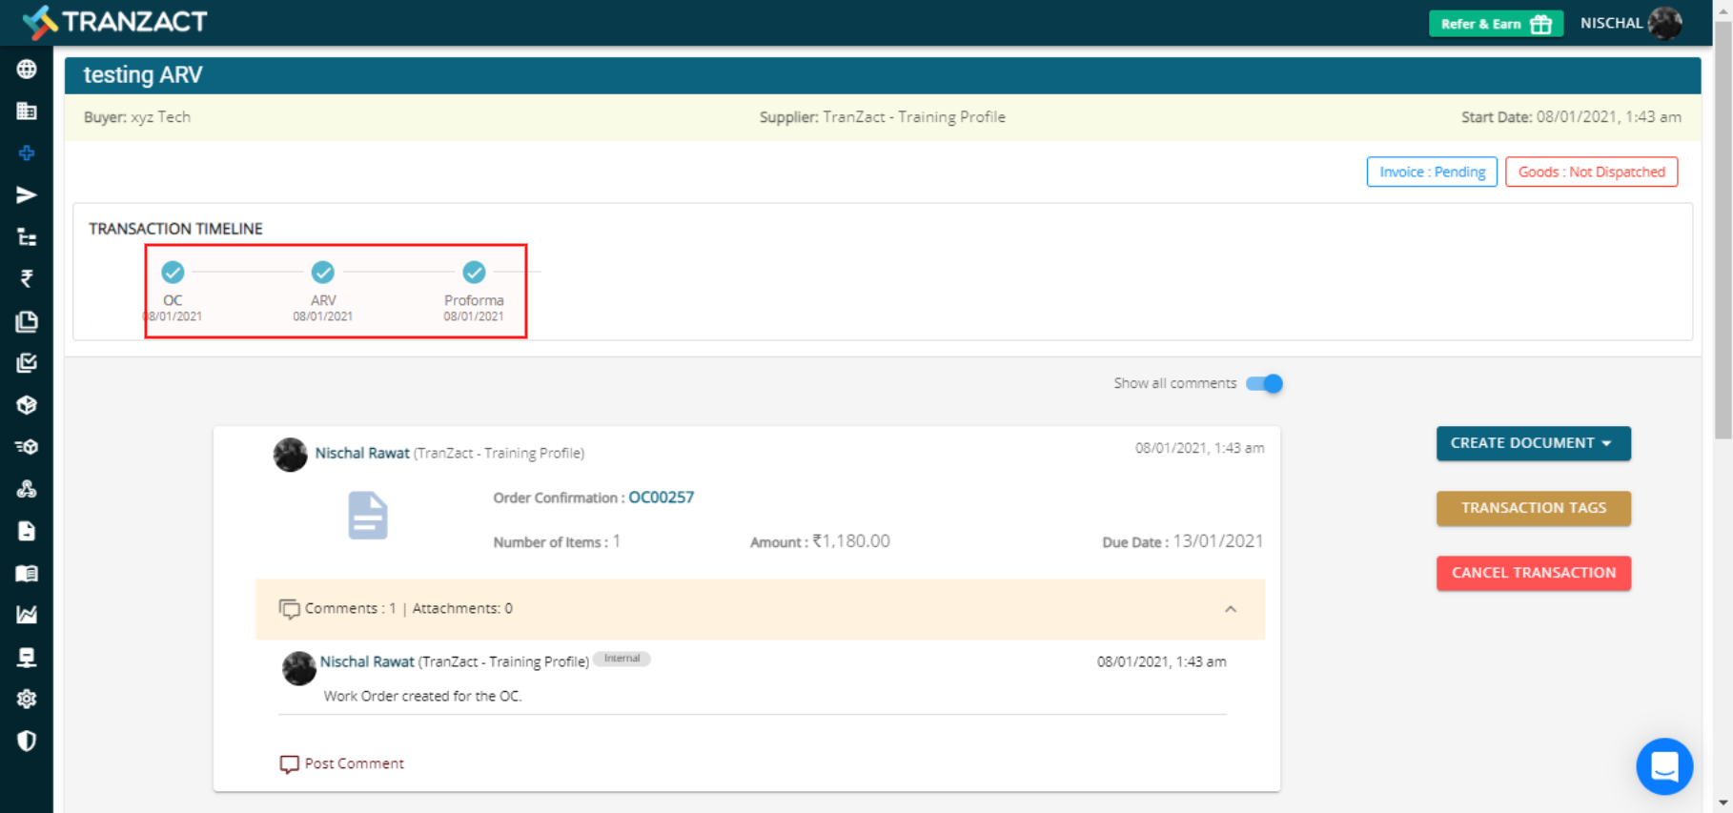Open the three-circle production icon in the sidebar

click(27, 489)
